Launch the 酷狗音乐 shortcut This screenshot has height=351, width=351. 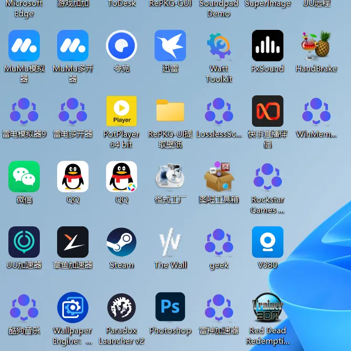(x=24, y=308)
